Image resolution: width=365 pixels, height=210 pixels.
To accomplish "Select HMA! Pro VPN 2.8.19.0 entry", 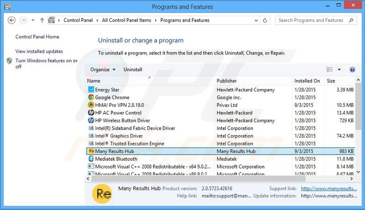I will coord(119,105).
